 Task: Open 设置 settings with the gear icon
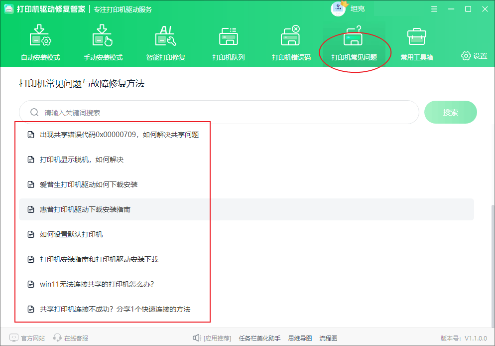474,56
